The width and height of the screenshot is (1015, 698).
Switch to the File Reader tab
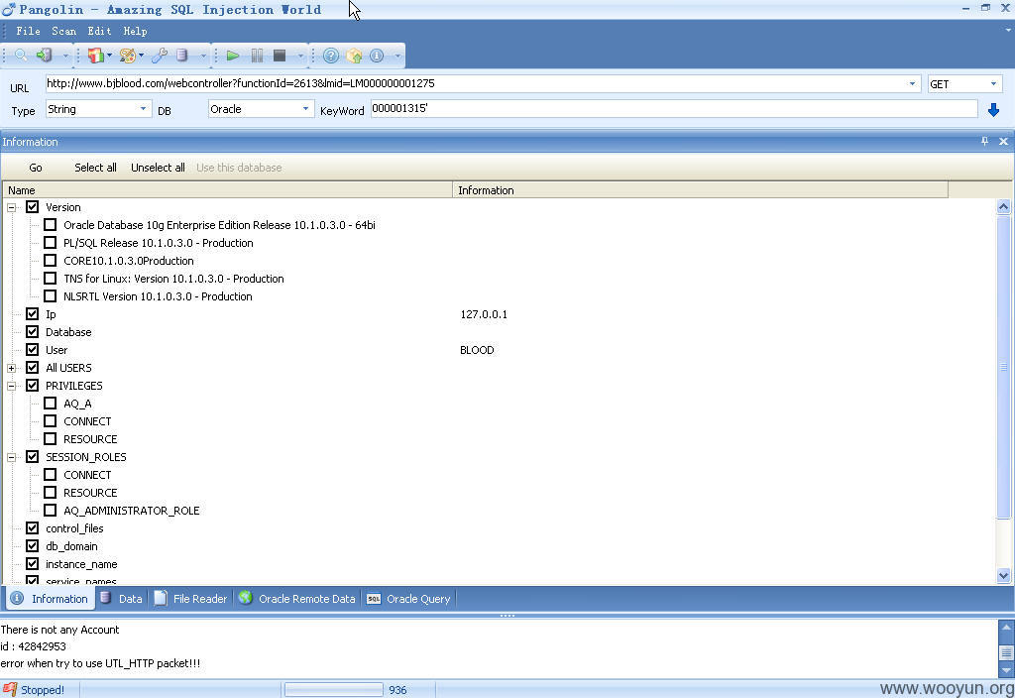coord(191,599)
